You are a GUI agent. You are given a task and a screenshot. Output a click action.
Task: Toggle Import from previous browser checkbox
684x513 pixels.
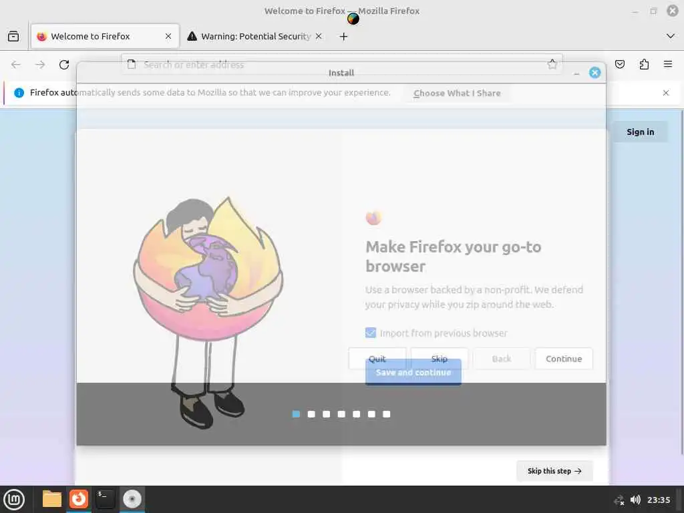click(370, 333)
